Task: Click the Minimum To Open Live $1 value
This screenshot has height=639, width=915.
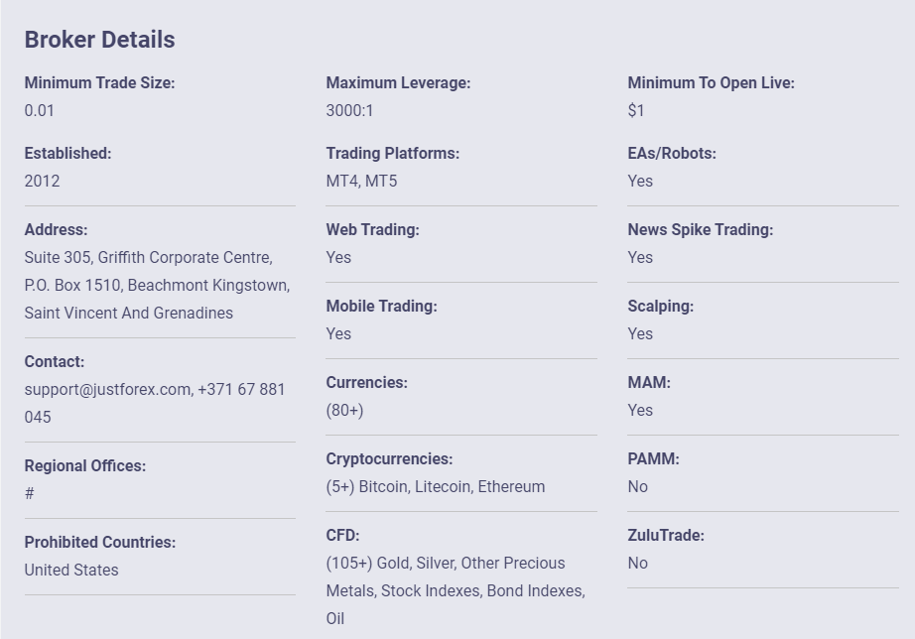Action: tap(636, 110)
